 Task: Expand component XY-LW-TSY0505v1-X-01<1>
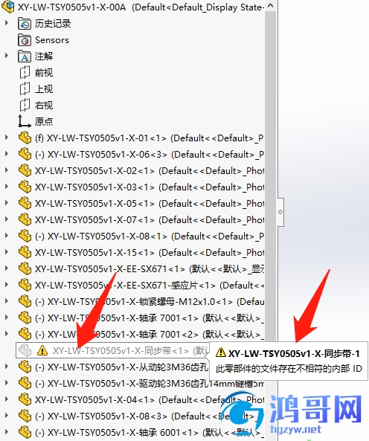click(7, 138)
